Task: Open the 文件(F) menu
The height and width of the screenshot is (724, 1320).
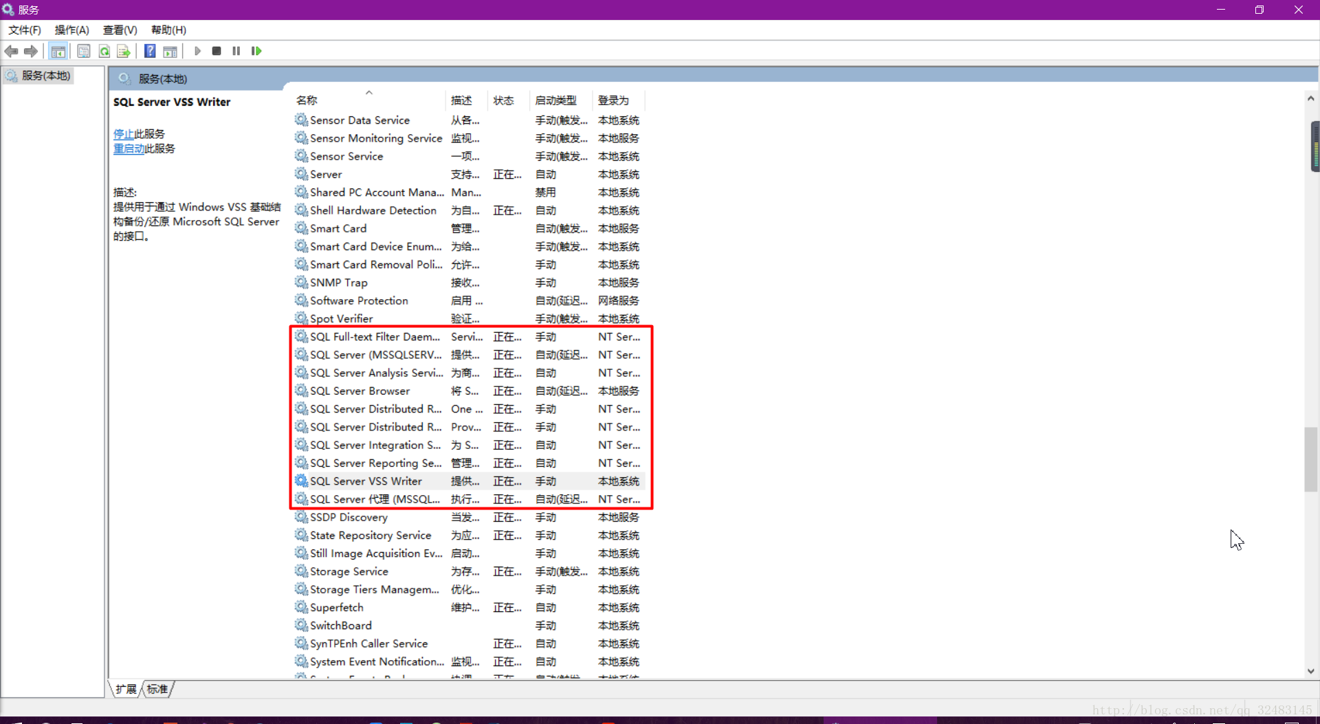Action: point(25,30)
